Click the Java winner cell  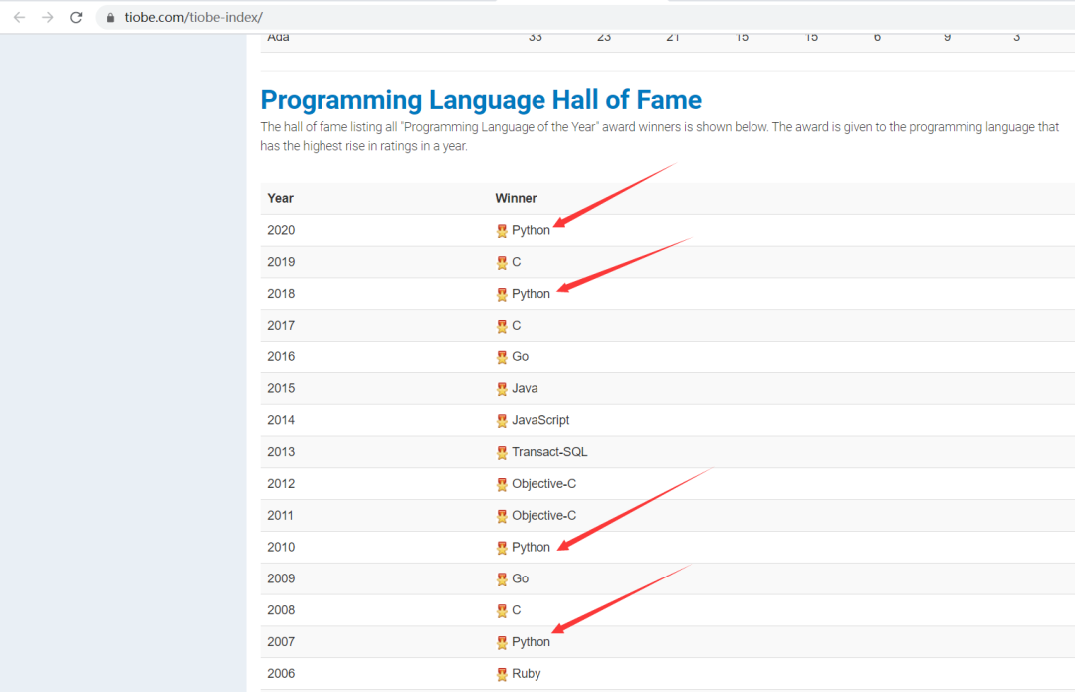click(525, 388)
